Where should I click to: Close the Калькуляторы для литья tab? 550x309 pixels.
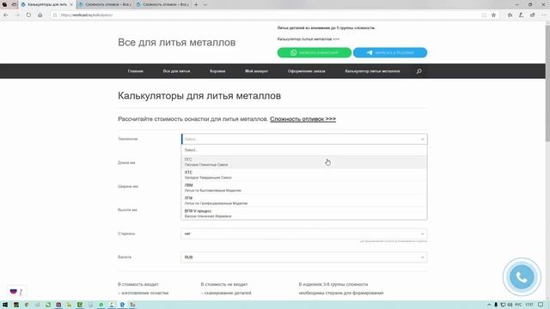click(71, 4)
